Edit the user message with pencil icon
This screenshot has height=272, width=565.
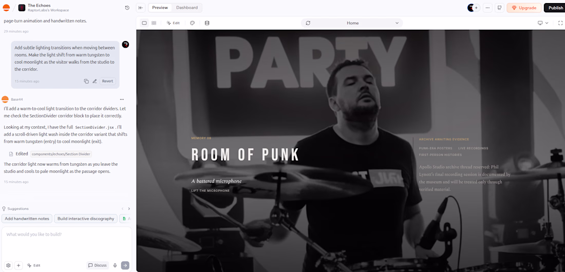coord(95,81)
